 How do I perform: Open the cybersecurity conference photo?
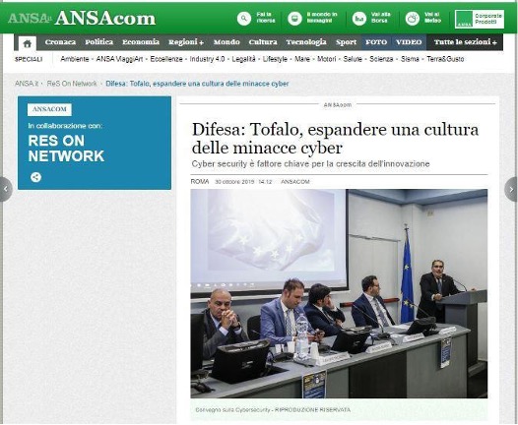(x=339, y=293)
